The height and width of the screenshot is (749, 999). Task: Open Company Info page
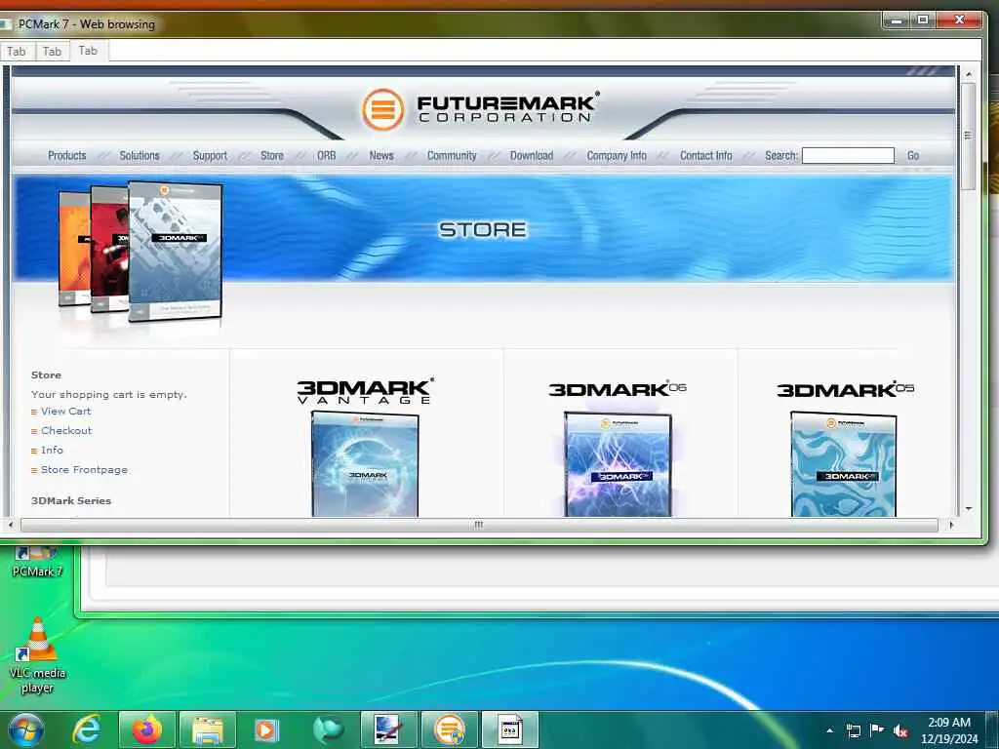click(617, 155)
